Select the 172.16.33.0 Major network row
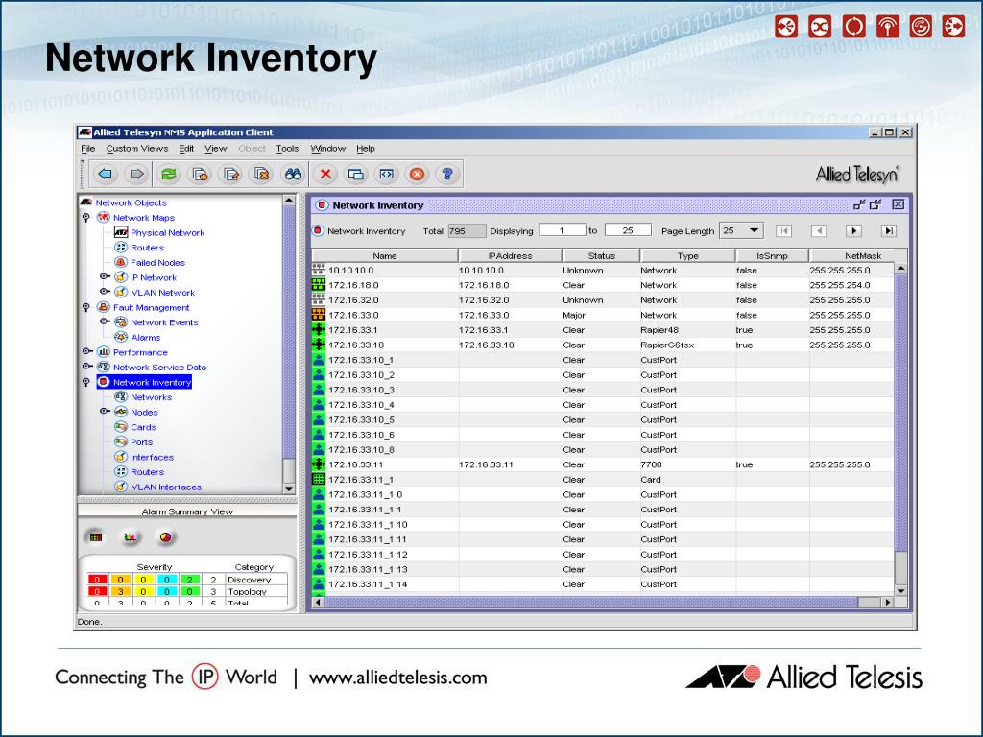This screenshot has width=983, height=737. (x=603, y=315)
